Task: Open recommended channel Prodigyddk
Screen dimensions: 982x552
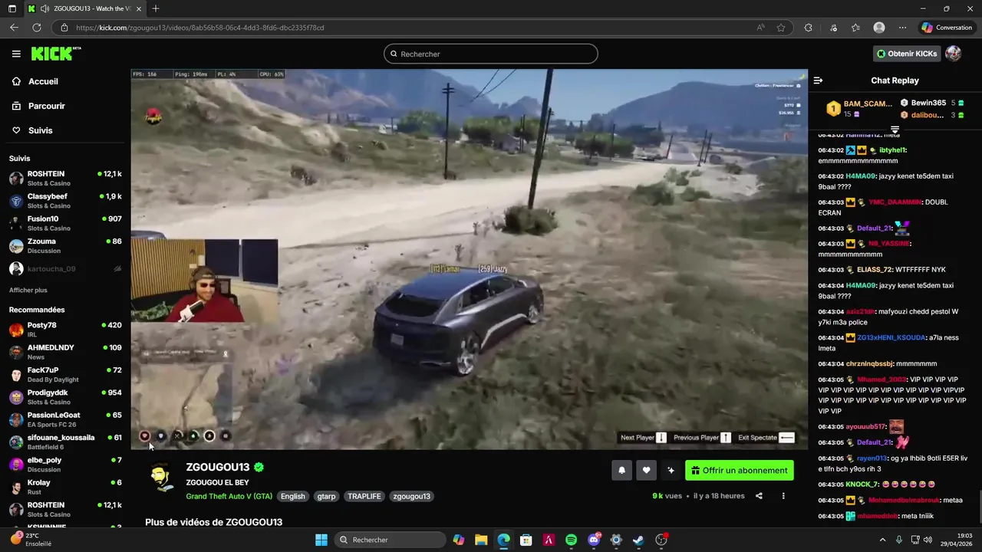Action: [65, 397]
